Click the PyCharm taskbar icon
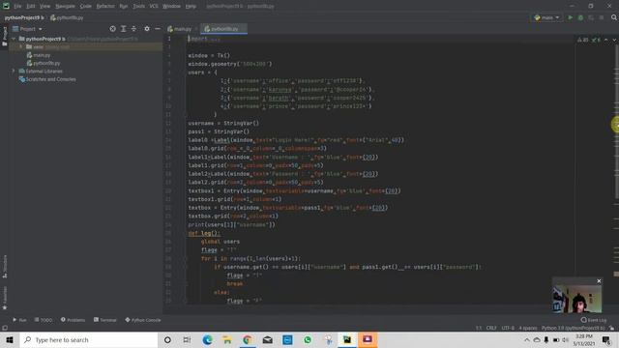The height and width of the screenshot is (348, 619). [347, 339]
